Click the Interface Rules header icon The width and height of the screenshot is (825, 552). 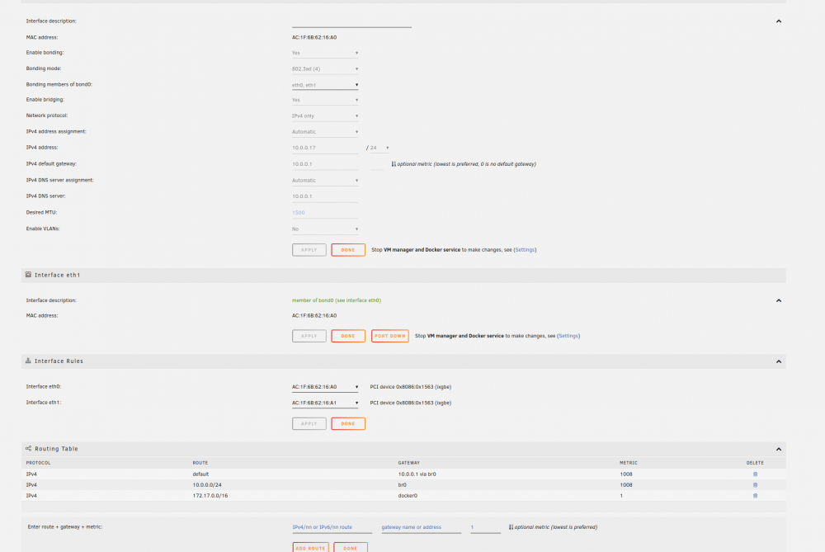click(28, 361)
